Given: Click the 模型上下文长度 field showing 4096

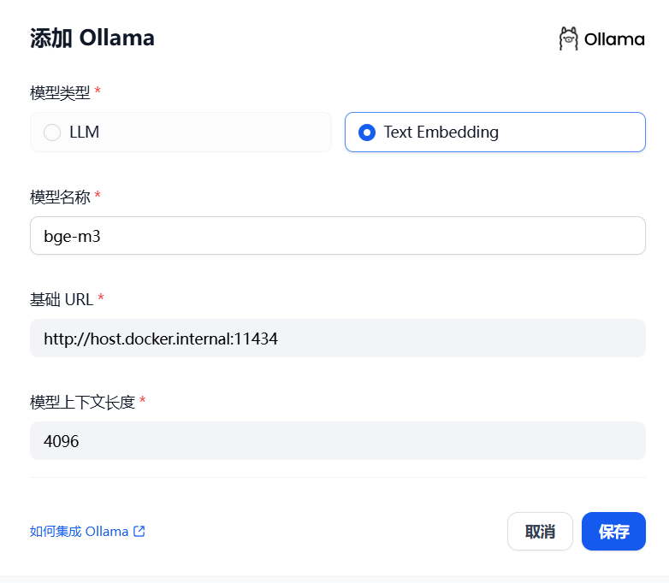Looking at the screenshot, I should click(337, 440).
